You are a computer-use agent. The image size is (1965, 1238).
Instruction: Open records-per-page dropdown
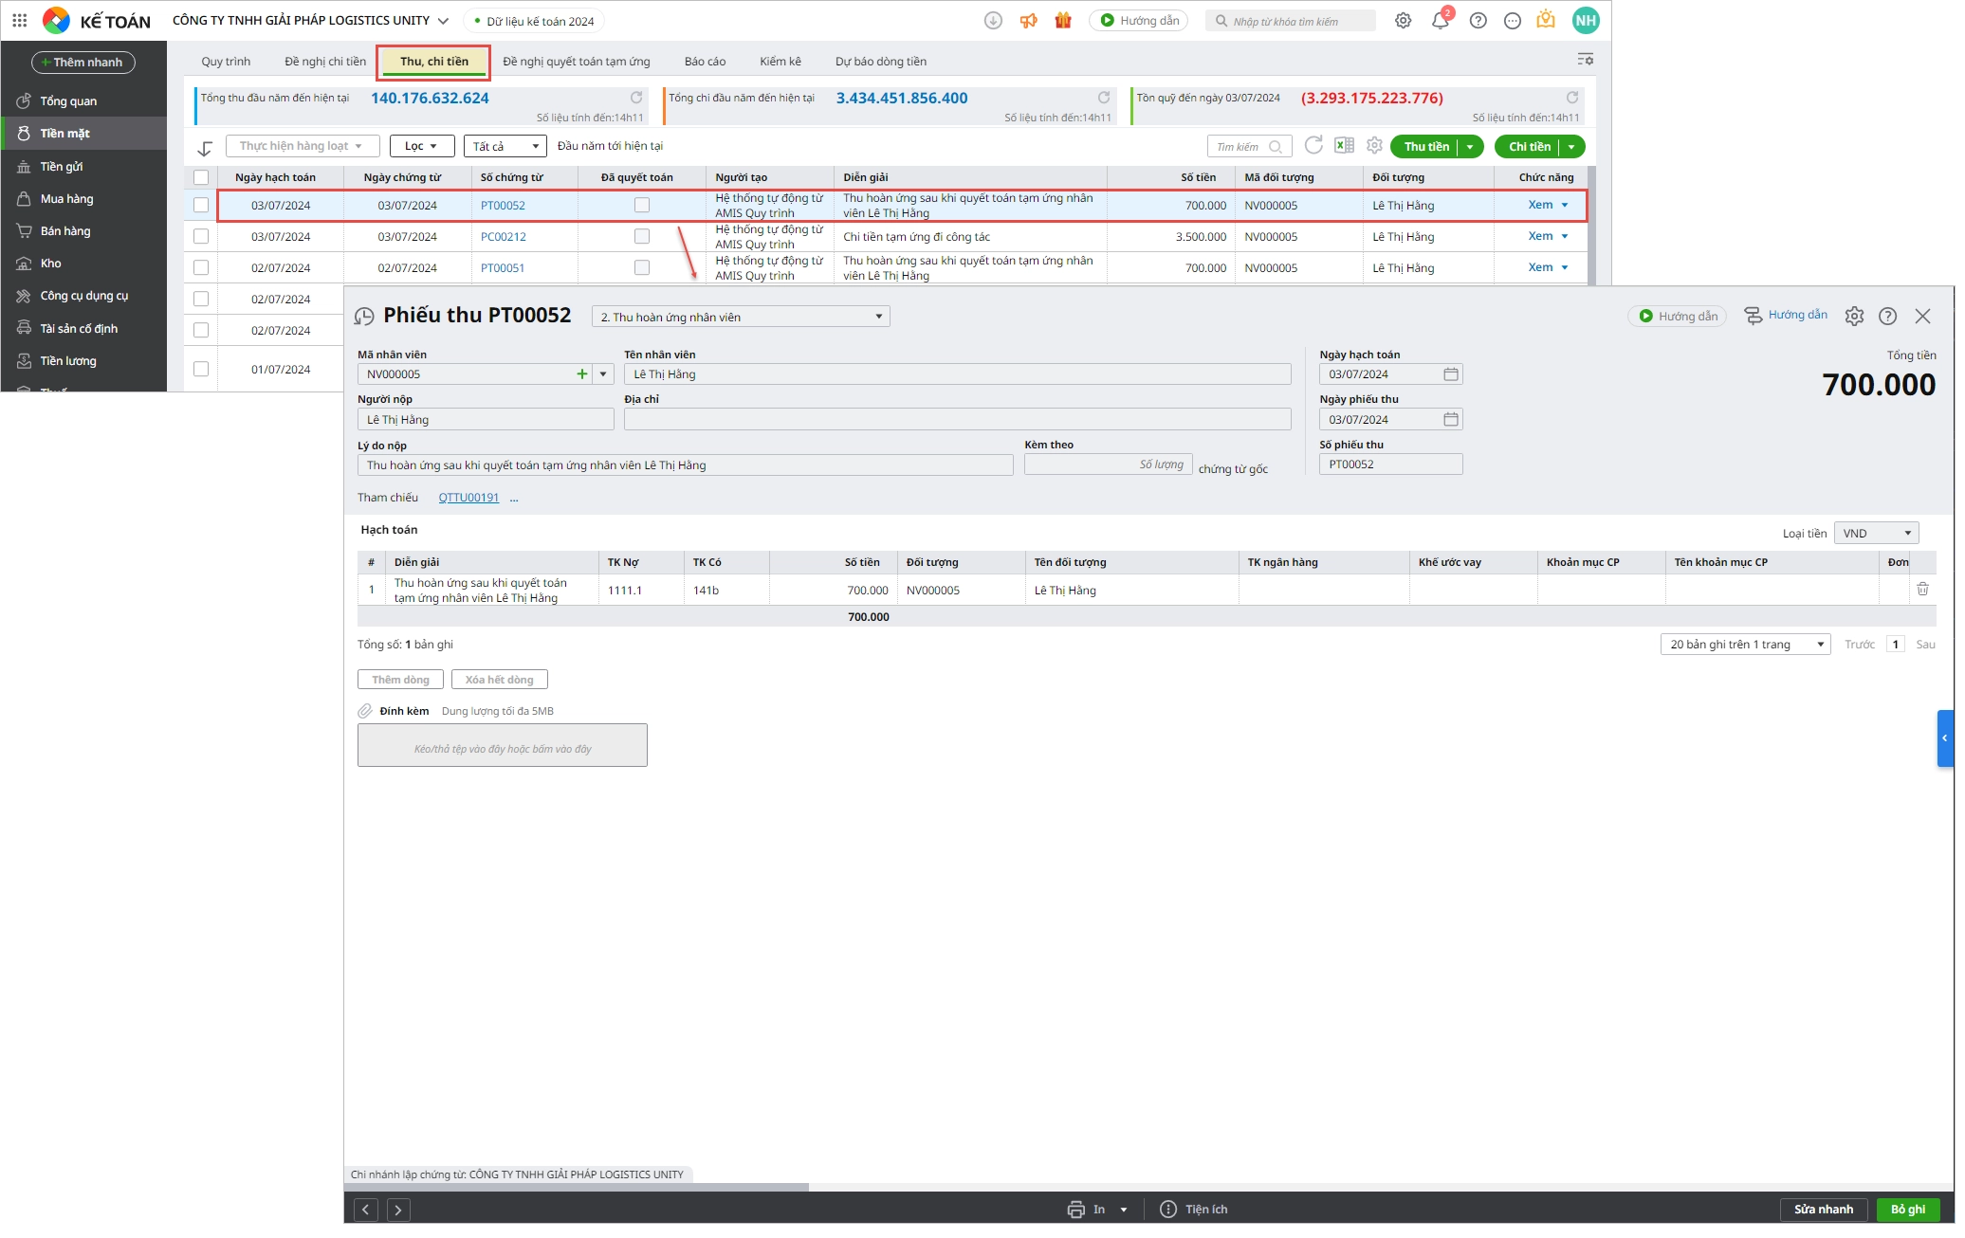tap(1745, 645)
